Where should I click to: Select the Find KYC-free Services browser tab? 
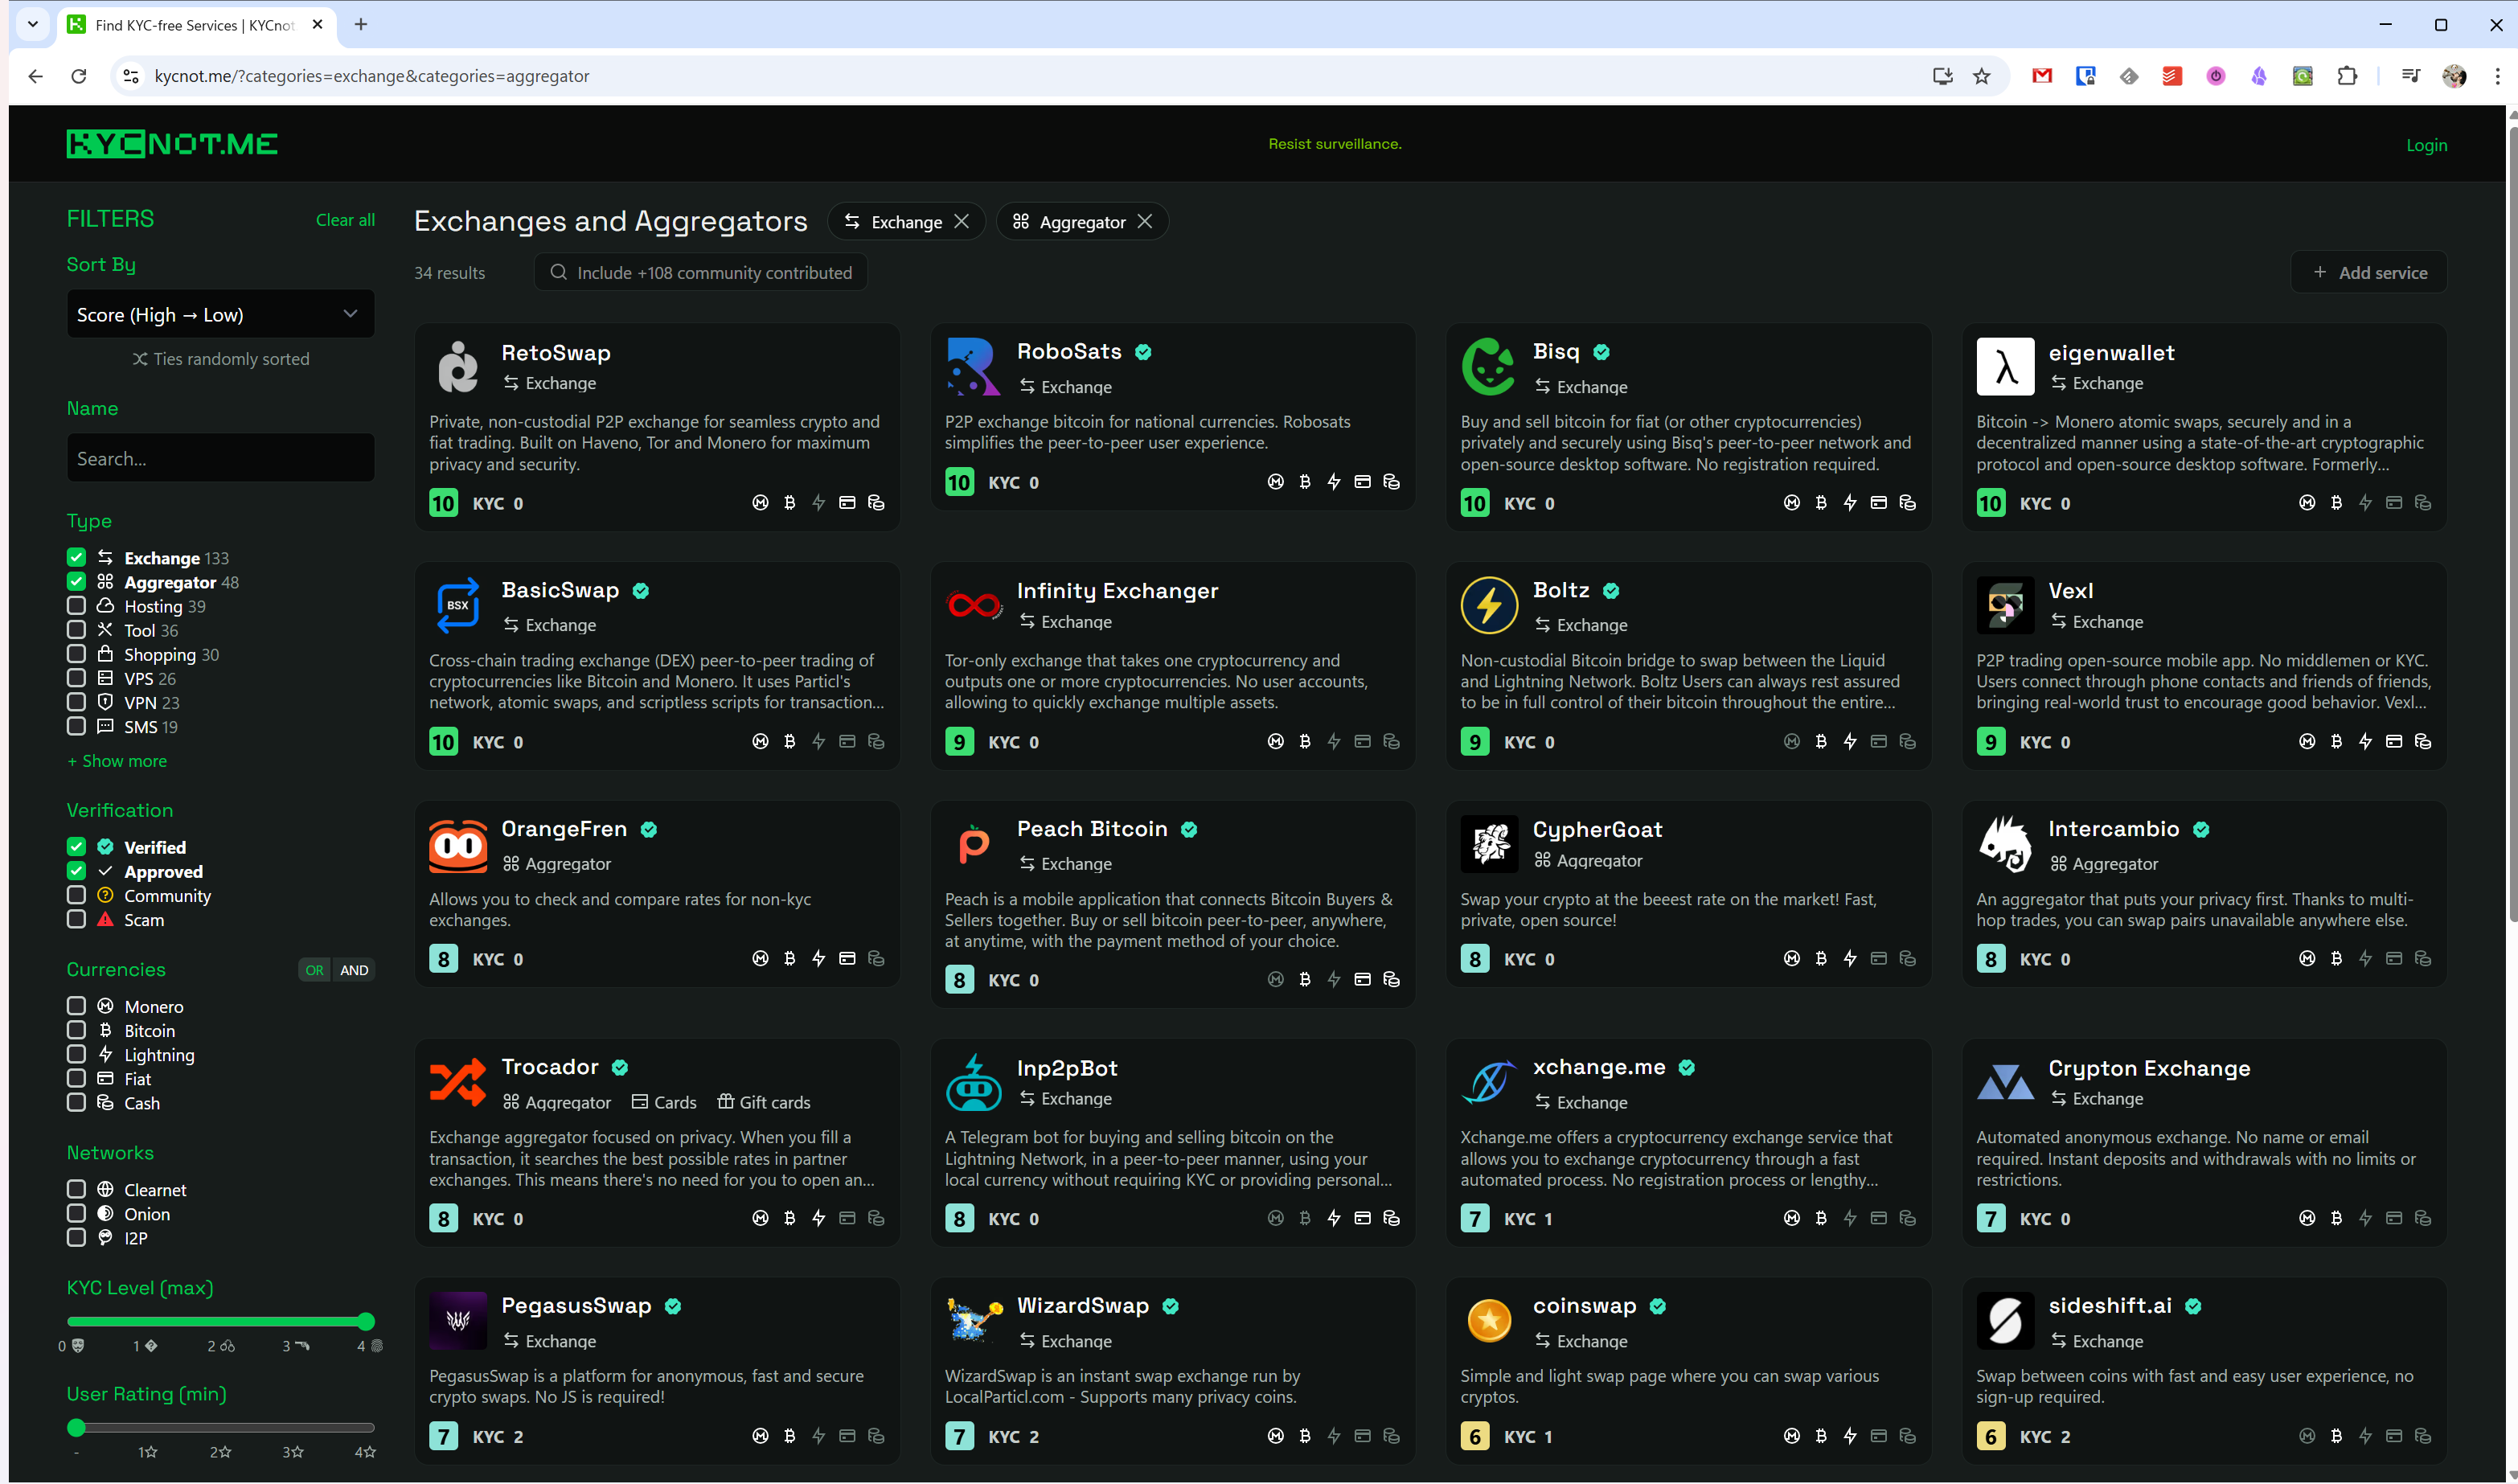pos(195,25)
